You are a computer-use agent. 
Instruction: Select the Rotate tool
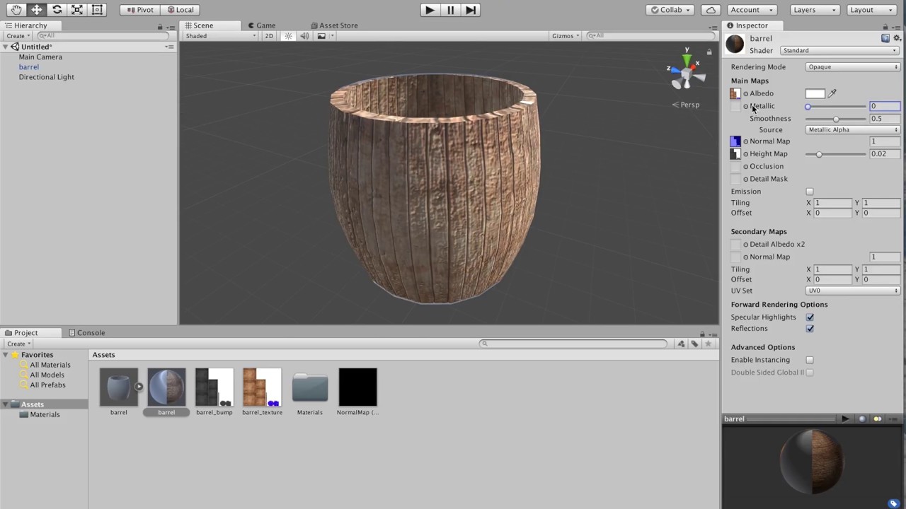click(57, 10)
